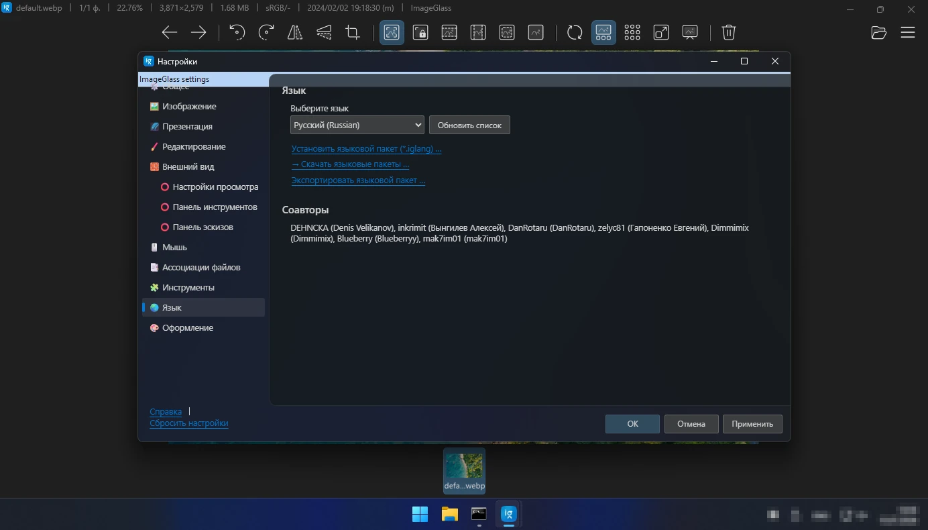Click the default.webp file name in title bar
This screenshot has height=530, width=928.
pyautogui.click(x=39, y=9)
